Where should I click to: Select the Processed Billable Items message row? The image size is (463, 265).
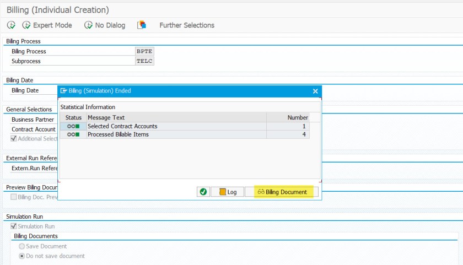click(x=185, y=134)
